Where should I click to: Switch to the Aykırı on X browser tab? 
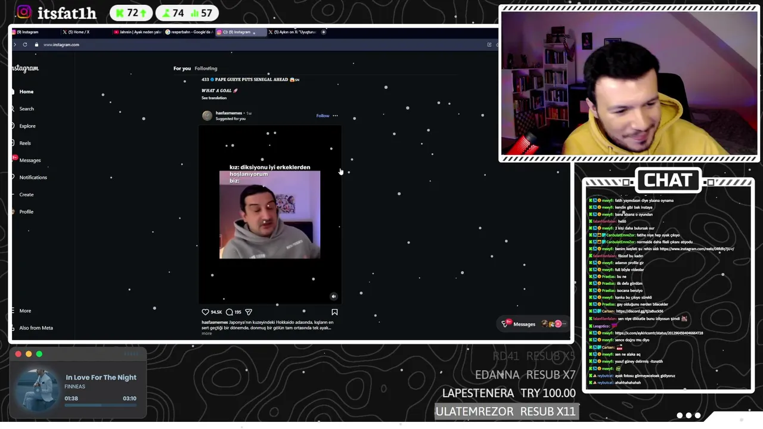(293, 32)
